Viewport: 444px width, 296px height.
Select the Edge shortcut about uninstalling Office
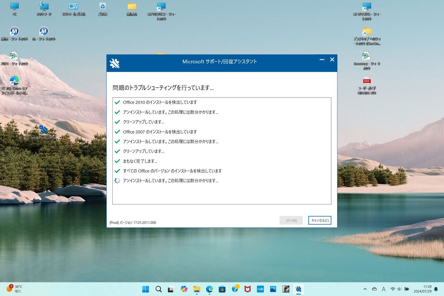coord(15,85)
